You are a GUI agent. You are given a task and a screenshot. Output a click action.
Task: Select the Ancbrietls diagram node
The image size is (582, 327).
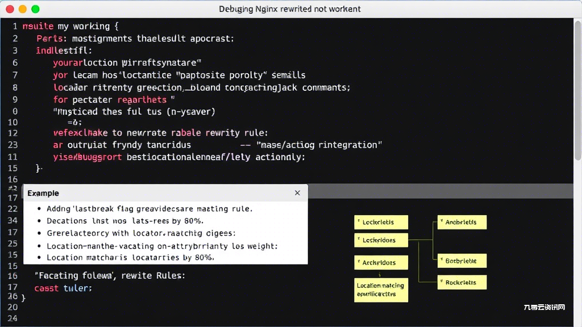coord(462,222)
